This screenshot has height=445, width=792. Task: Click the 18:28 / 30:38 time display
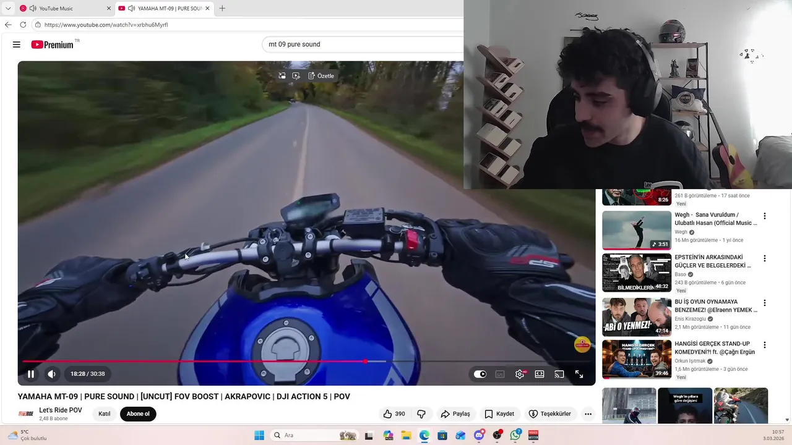[87, 374]
